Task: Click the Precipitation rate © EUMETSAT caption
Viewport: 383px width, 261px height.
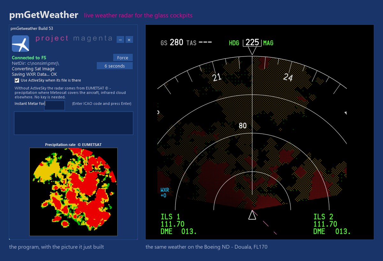Action: pyautogui.click(x=73, y=145)
